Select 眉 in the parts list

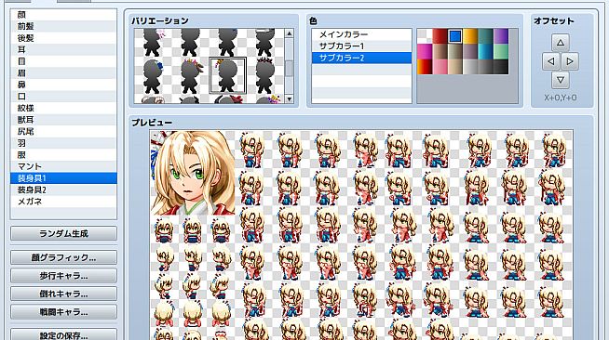tap(63, 72)
